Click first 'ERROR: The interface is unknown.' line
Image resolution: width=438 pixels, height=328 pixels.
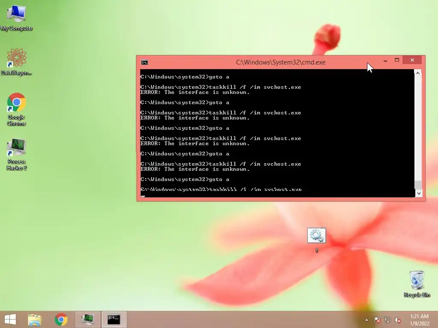click(195, 92)
